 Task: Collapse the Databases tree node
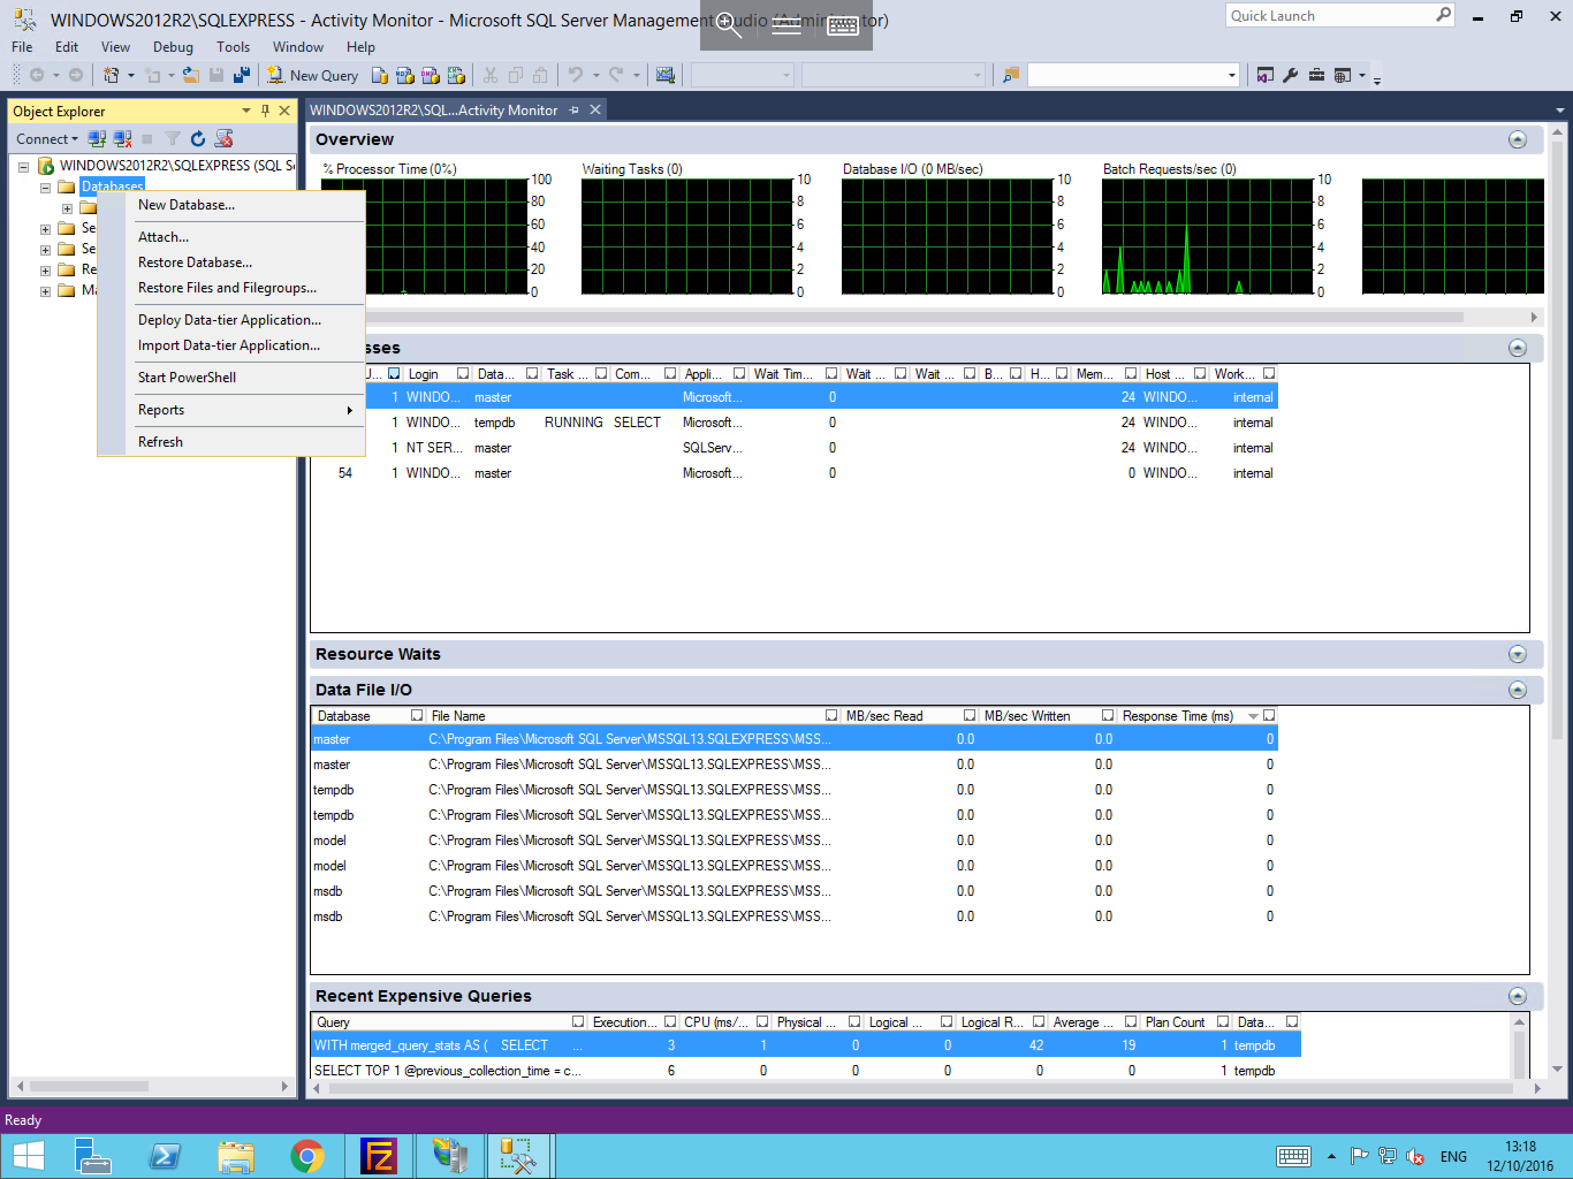pos(45,188)
